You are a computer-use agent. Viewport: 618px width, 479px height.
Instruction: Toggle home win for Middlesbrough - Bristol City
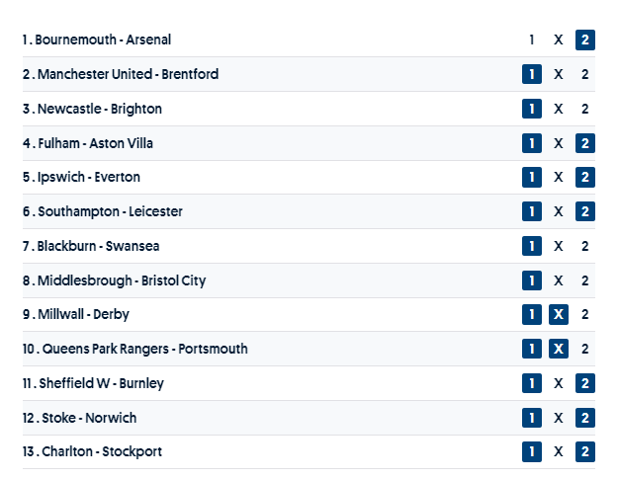pos(532,280)
